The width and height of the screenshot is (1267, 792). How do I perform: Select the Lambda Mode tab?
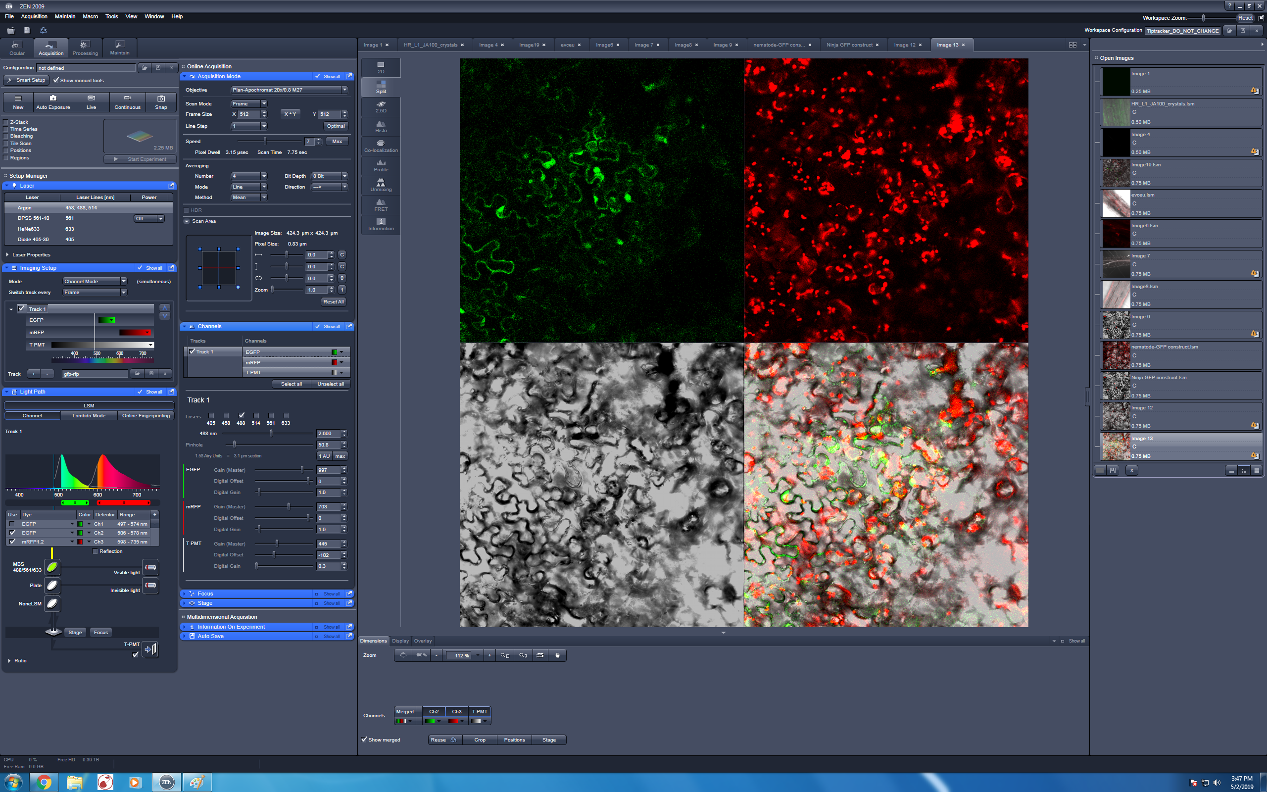click(89, 415)
